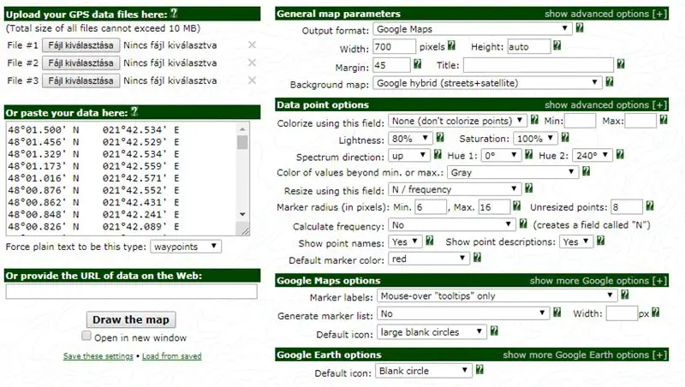Open help icon next to Colorize dropdown
Screen dimensions: 685x387
[533, 119]
